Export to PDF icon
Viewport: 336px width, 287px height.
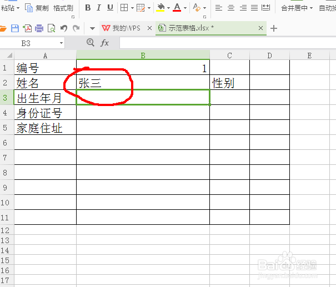(27, 28)
